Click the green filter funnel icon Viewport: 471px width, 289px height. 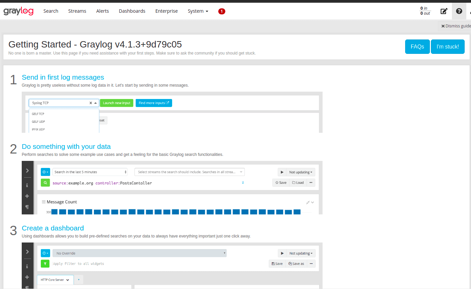tap(45, 264)
